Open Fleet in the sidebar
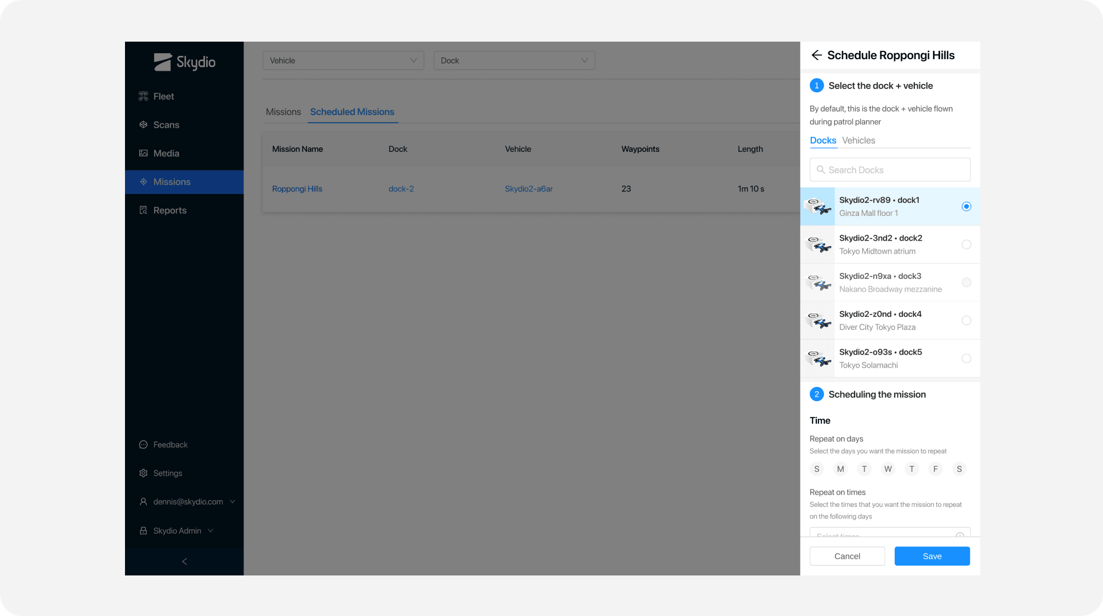1103x616 pixels. 184,96
